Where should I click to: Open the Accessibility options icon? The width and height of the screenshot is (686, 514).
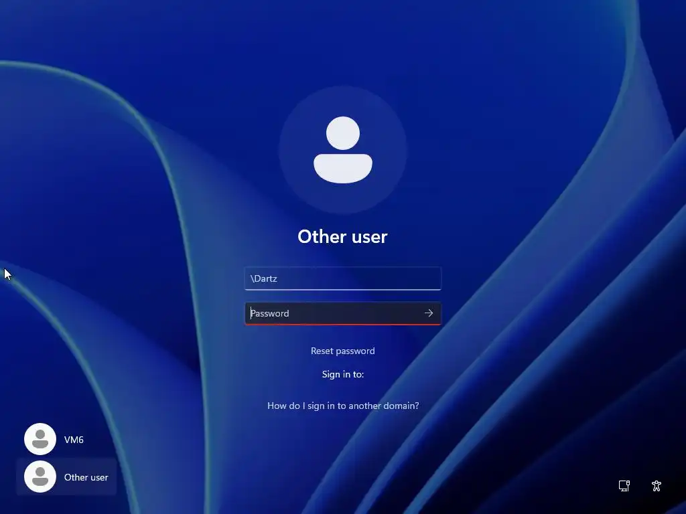[657, 486]
